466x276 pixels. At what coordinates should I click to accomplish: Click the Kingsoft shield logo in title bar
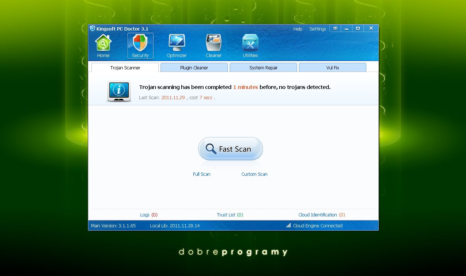click(x=92, y=28)
